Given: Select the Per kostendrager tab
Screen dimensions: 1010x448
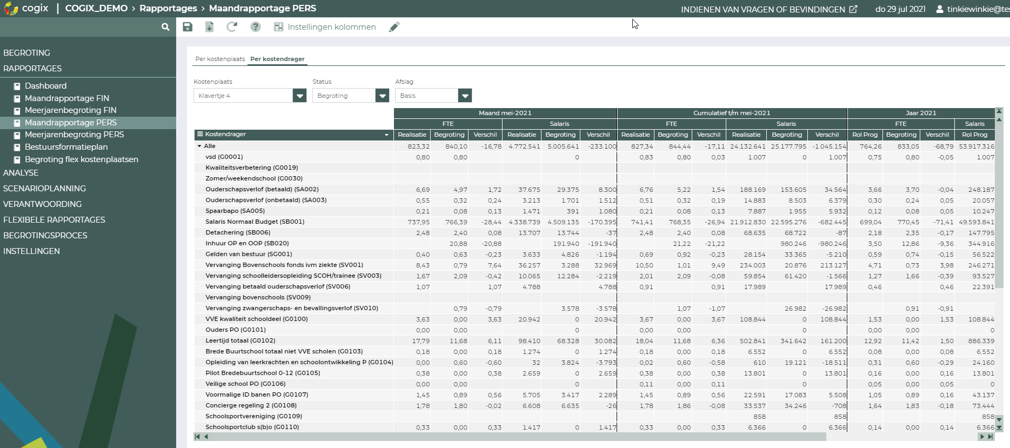Looking at the screenshot, I should coord(277,59).
